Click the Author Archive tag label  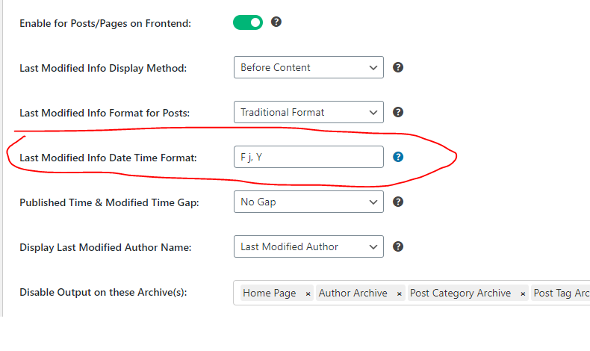point(353,293)
